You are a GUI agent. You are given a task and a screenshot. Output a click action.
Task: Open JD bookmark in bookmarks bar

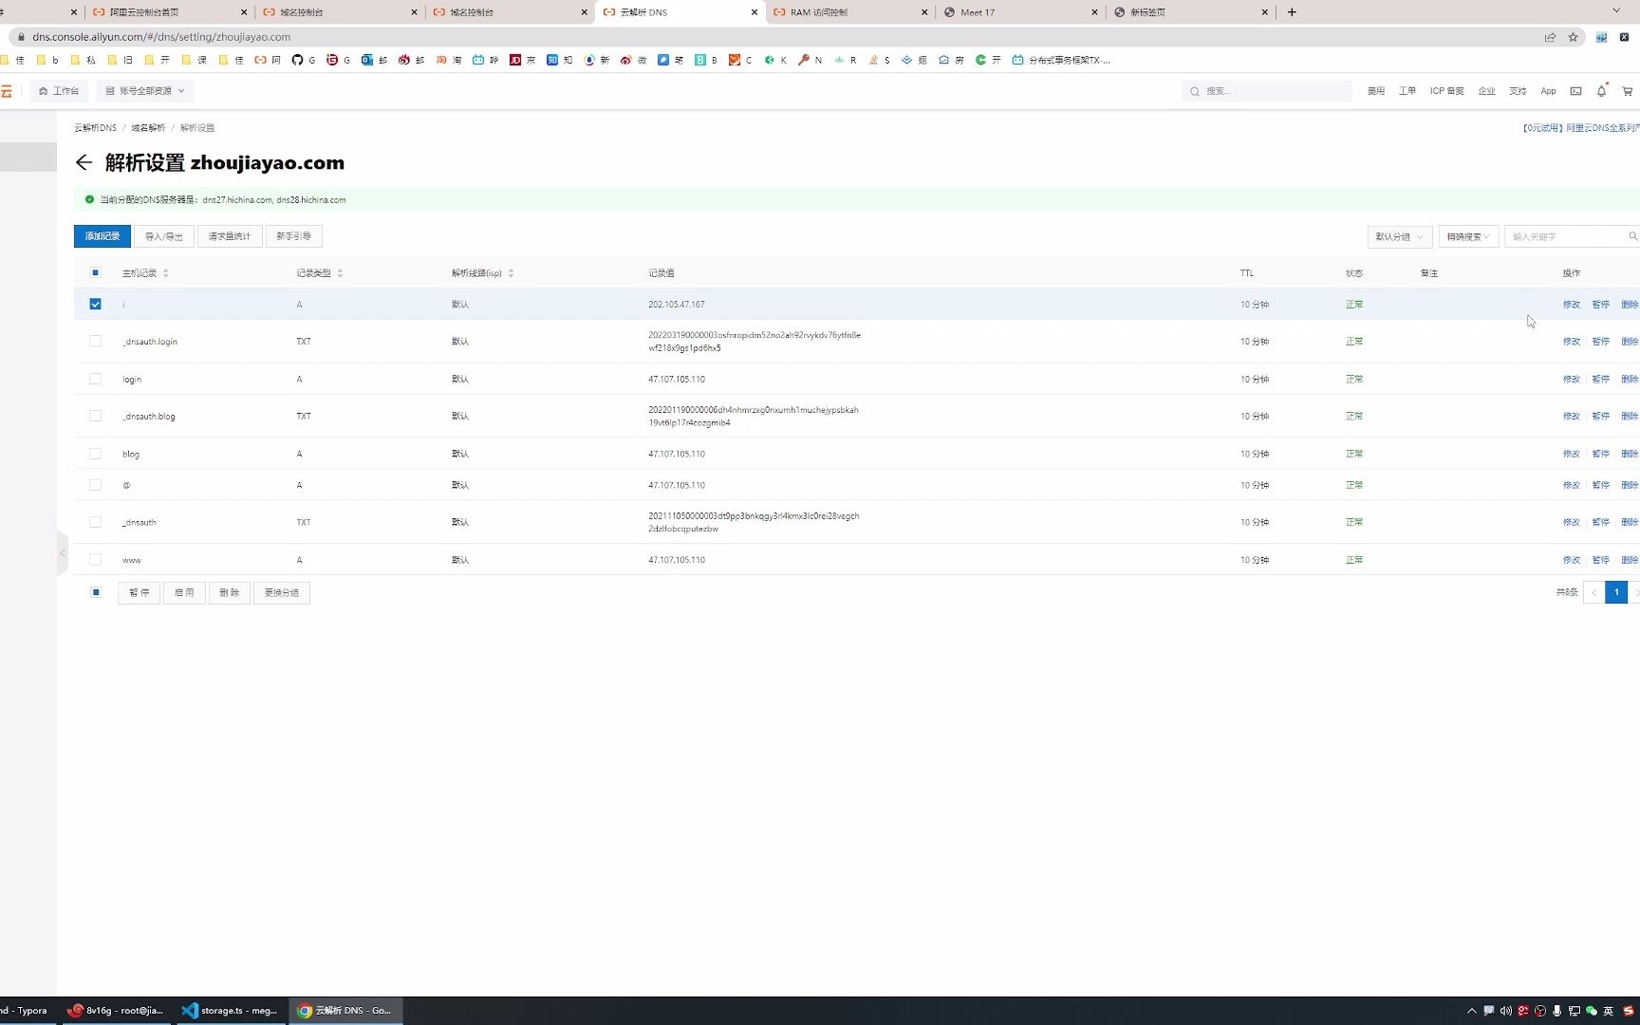522,60
